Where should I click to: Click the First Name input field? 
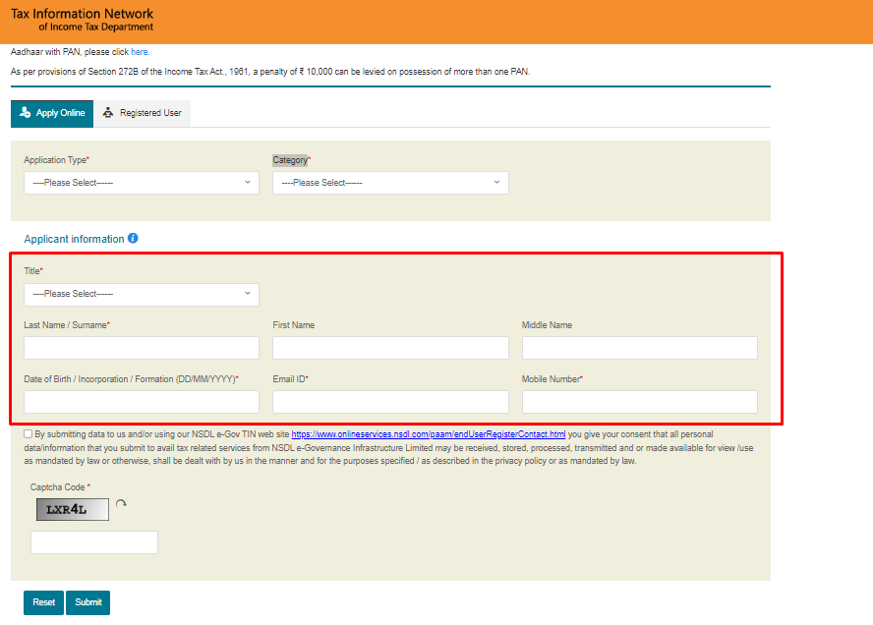point(390,347)
